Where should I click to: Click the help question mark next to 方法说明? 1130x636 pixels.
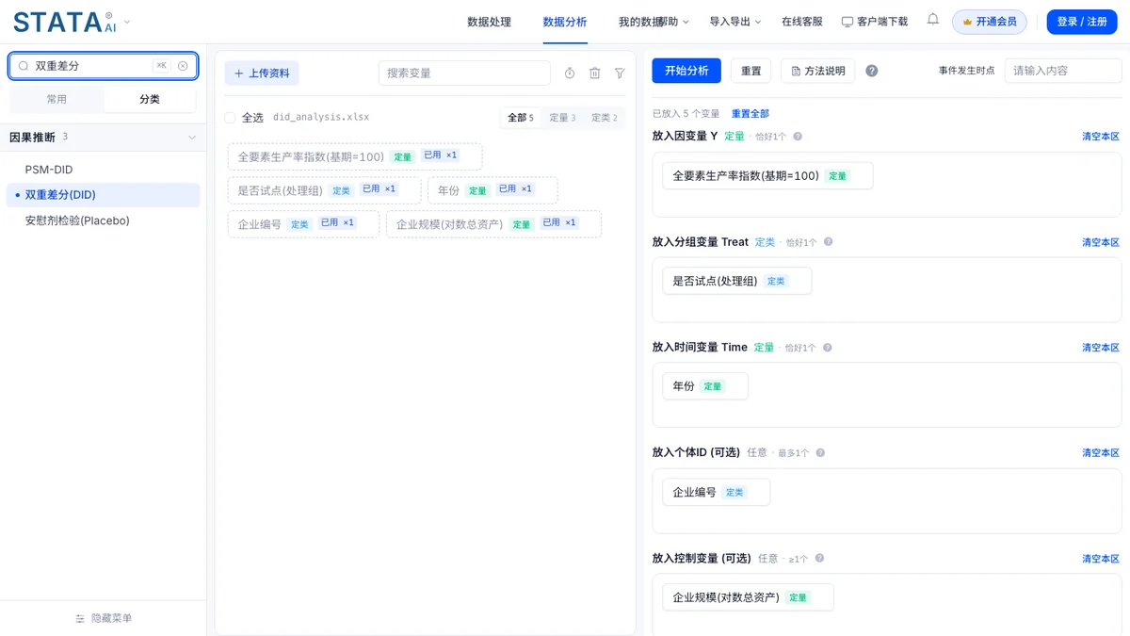pos(872,71)
